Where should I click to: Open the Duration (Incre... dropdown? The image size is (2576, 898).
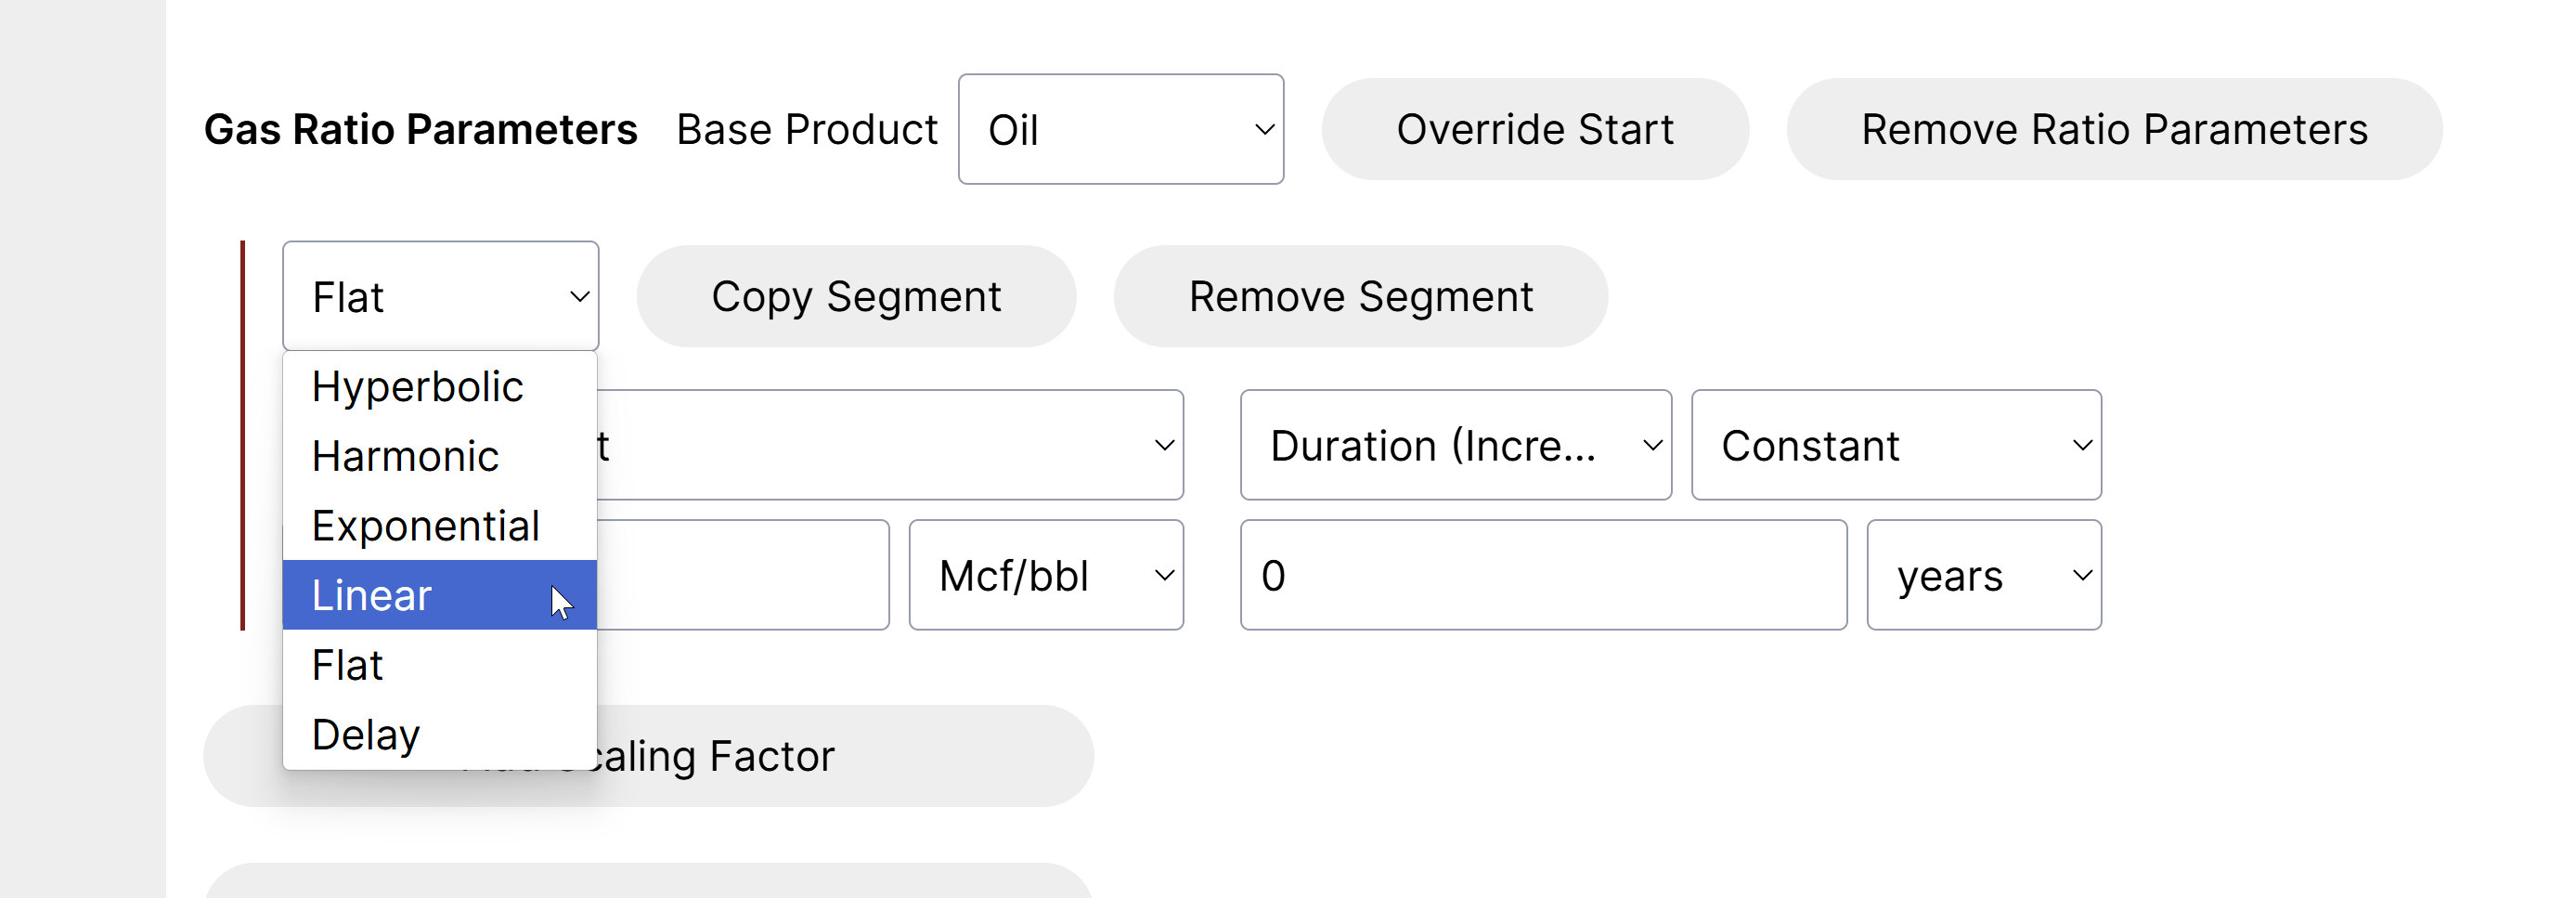[x=1455, y=446]
